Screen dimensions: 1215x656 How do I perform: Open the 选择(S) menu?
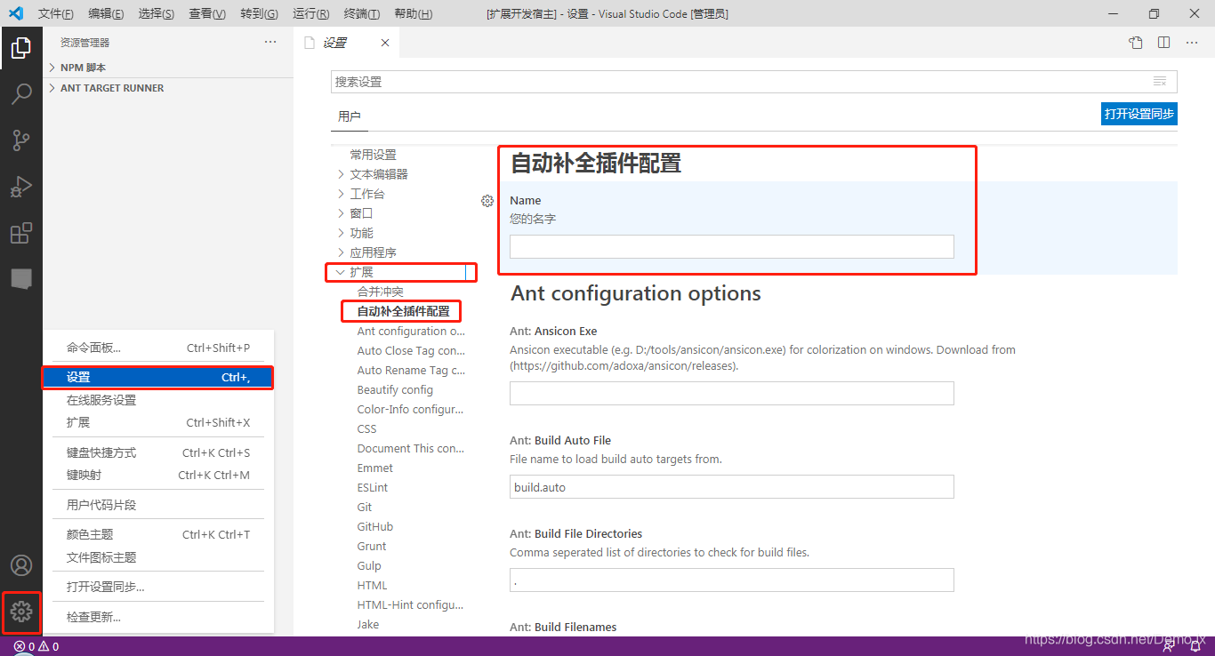(x=157, y=14)
